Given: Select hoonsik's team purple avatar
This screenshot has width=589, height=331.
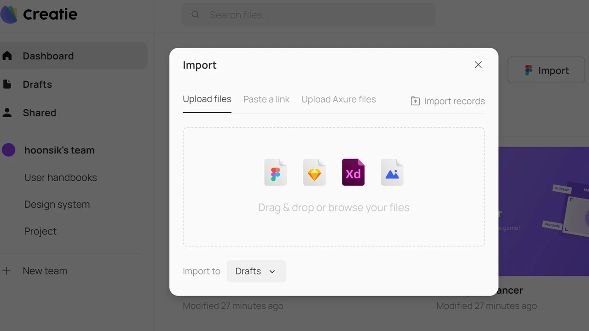Looking at the screenshot, I should (9, 150).
